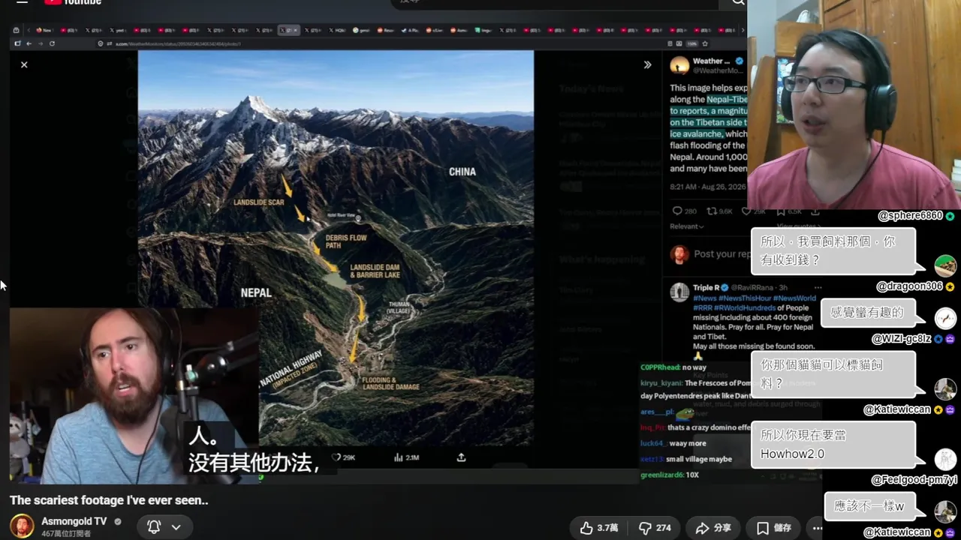Like the video with thumbs up

point(599,528)
